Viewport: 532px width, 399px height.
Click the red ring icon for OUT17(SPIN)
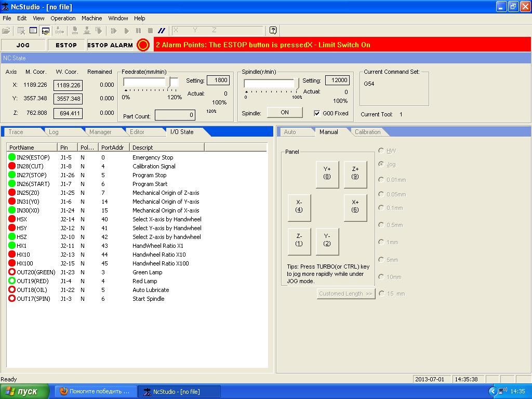pyautogui.click(x=12, y=299)
